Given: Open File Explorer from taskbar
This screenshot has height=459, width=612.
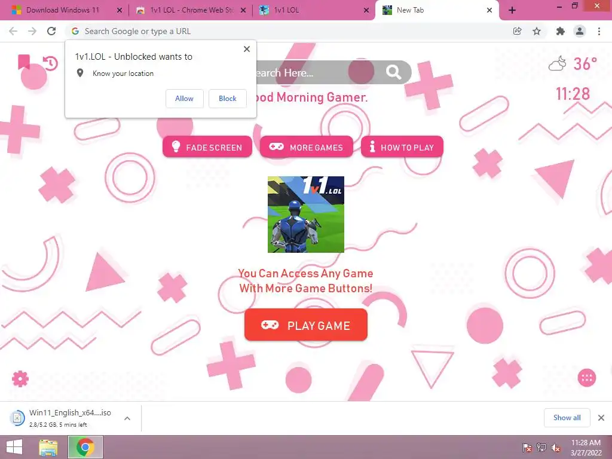Looking at the screenshot, I should point(48,447).
